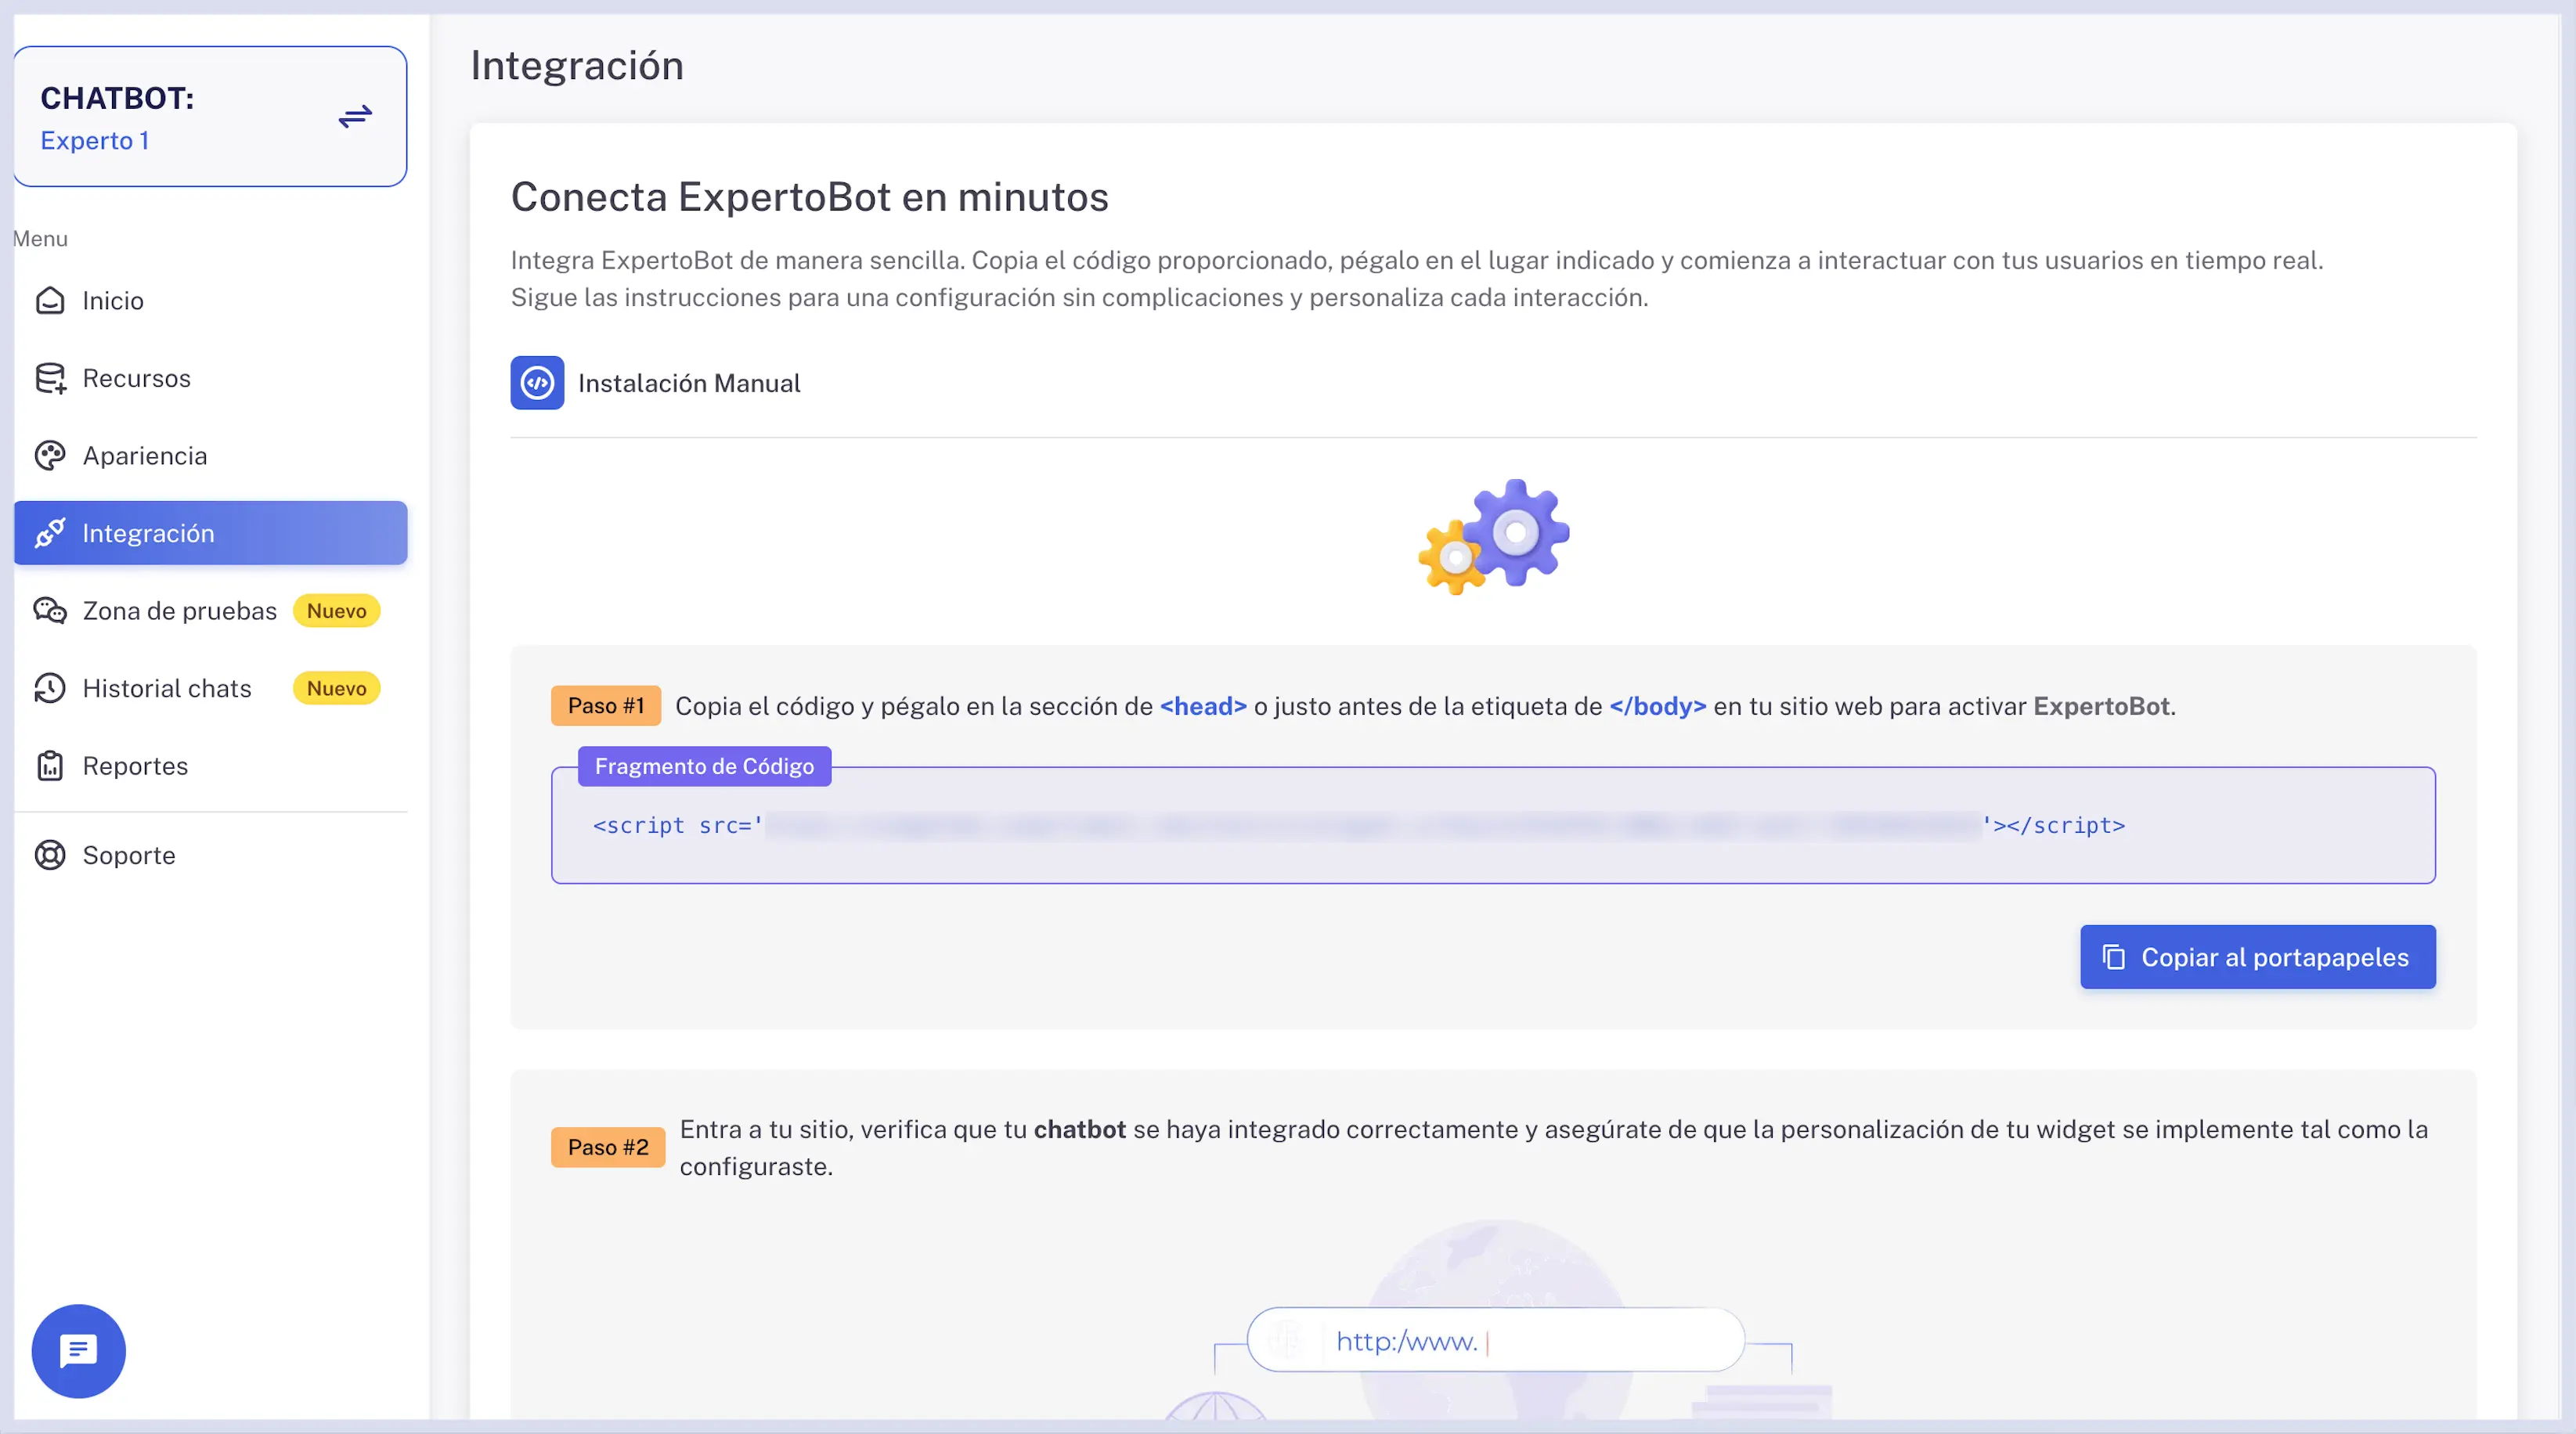Viewport: 2576px width, 1434px height.
Task: Open the floating chat widget button
Action: (79, 1351)
